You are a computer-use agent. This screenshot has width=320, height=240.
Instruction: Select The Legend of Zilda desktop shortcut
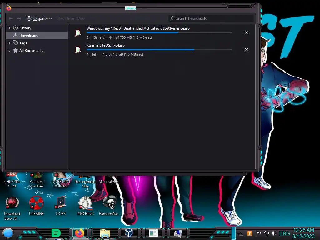point(85,181)
